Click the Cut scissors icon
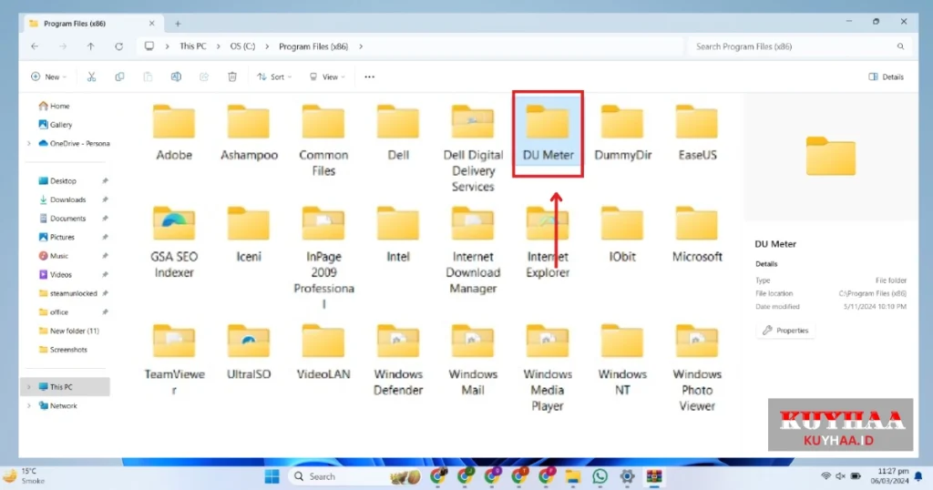The image size is (933, 490). (91, 77)
